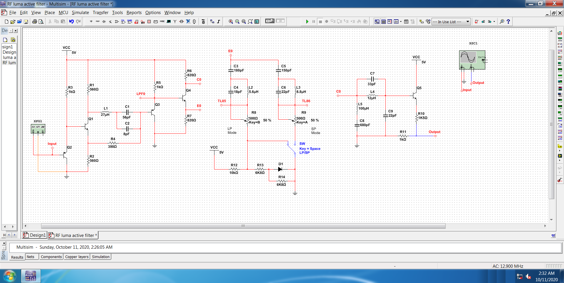
Task: Expand the arrow next to forward annotate icon
Action: coord(494,22)
